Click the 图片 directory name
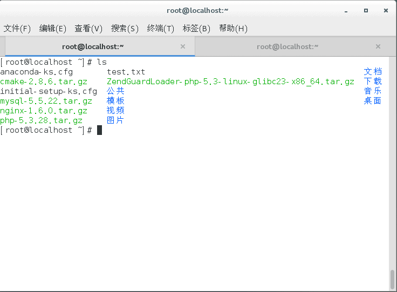397x292 pixels. 115,120
